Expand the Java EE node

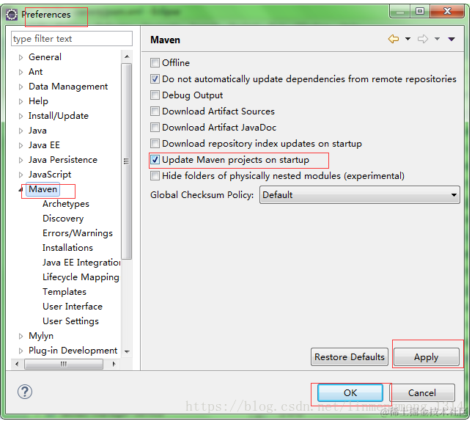pos(21,146)
